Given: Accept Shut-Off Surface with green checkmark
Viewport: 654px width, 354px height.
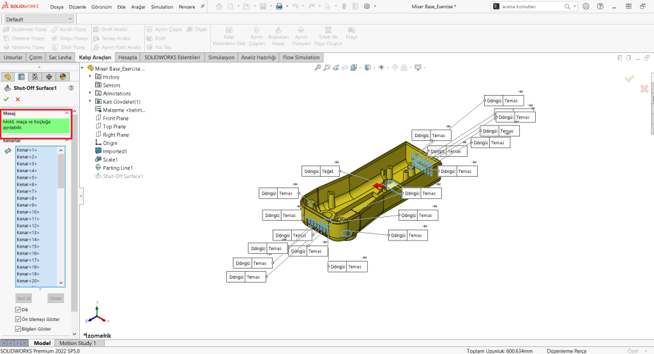Looking at the screenshot, I should point(6,100).
